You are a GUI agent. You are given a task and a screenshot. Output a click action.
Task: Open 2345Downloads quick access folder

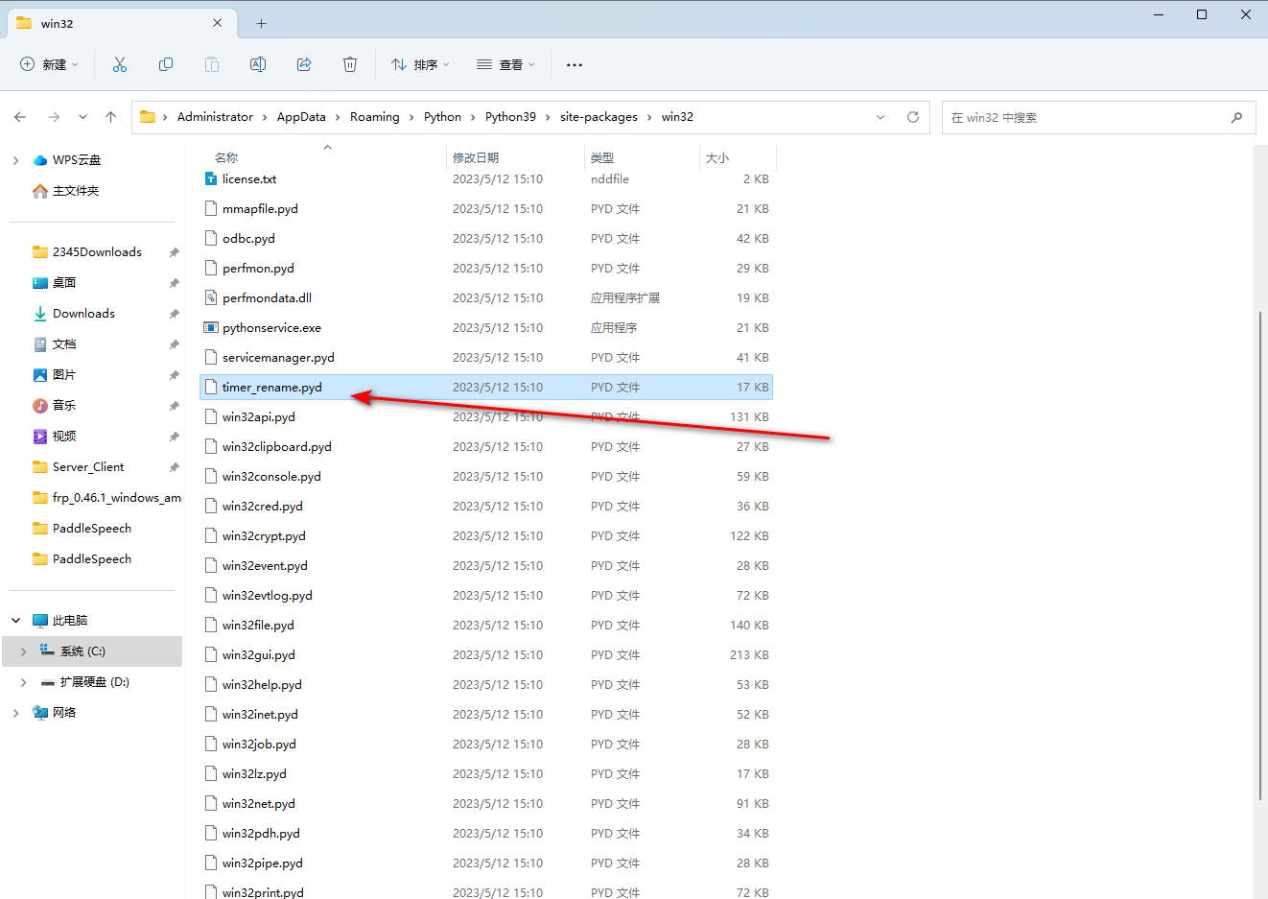97,252
